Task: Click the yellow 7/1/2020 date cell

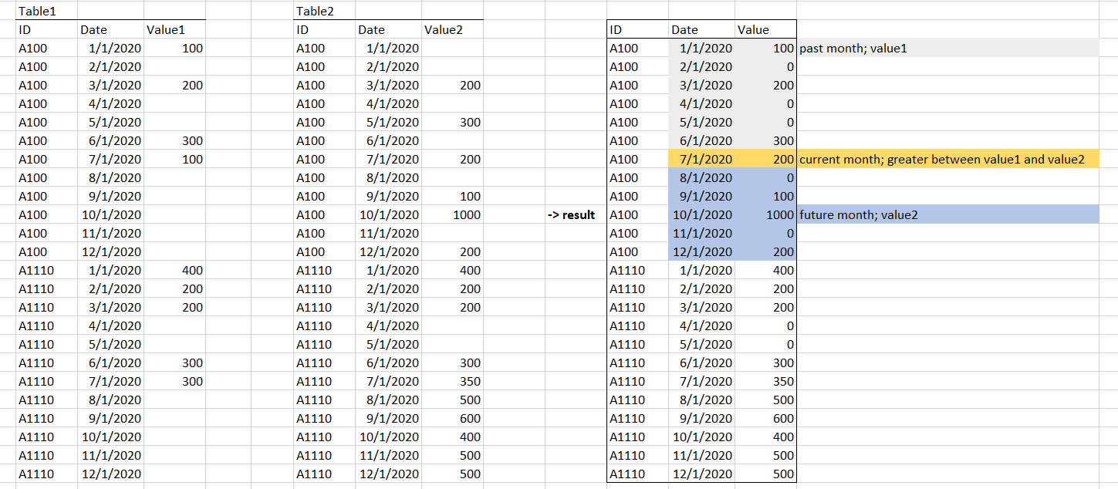Action: pyautogui.click(x=701, y=159)
